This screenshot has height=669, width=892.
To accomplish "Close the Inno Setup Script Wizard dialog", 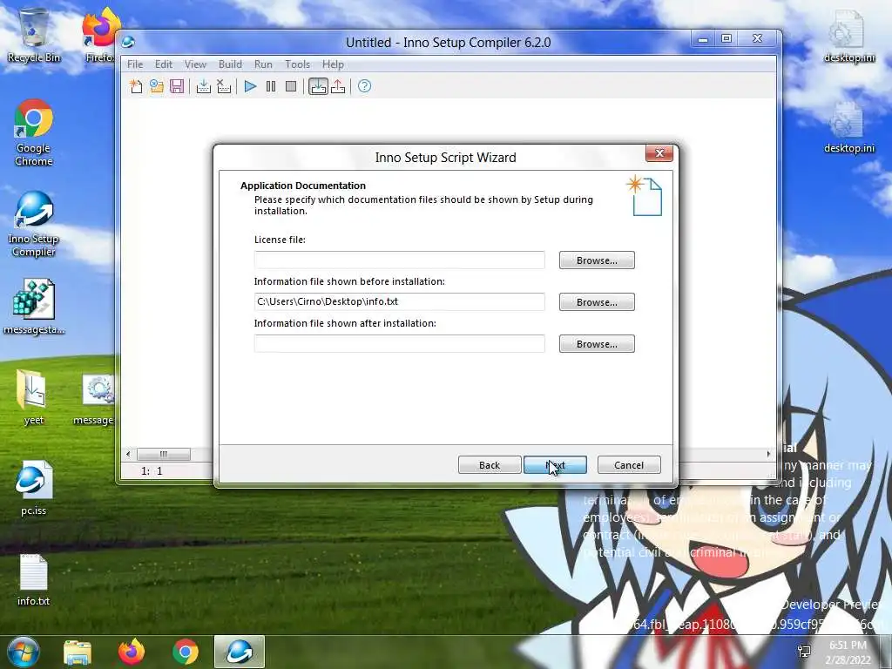I will pos(659,153).
